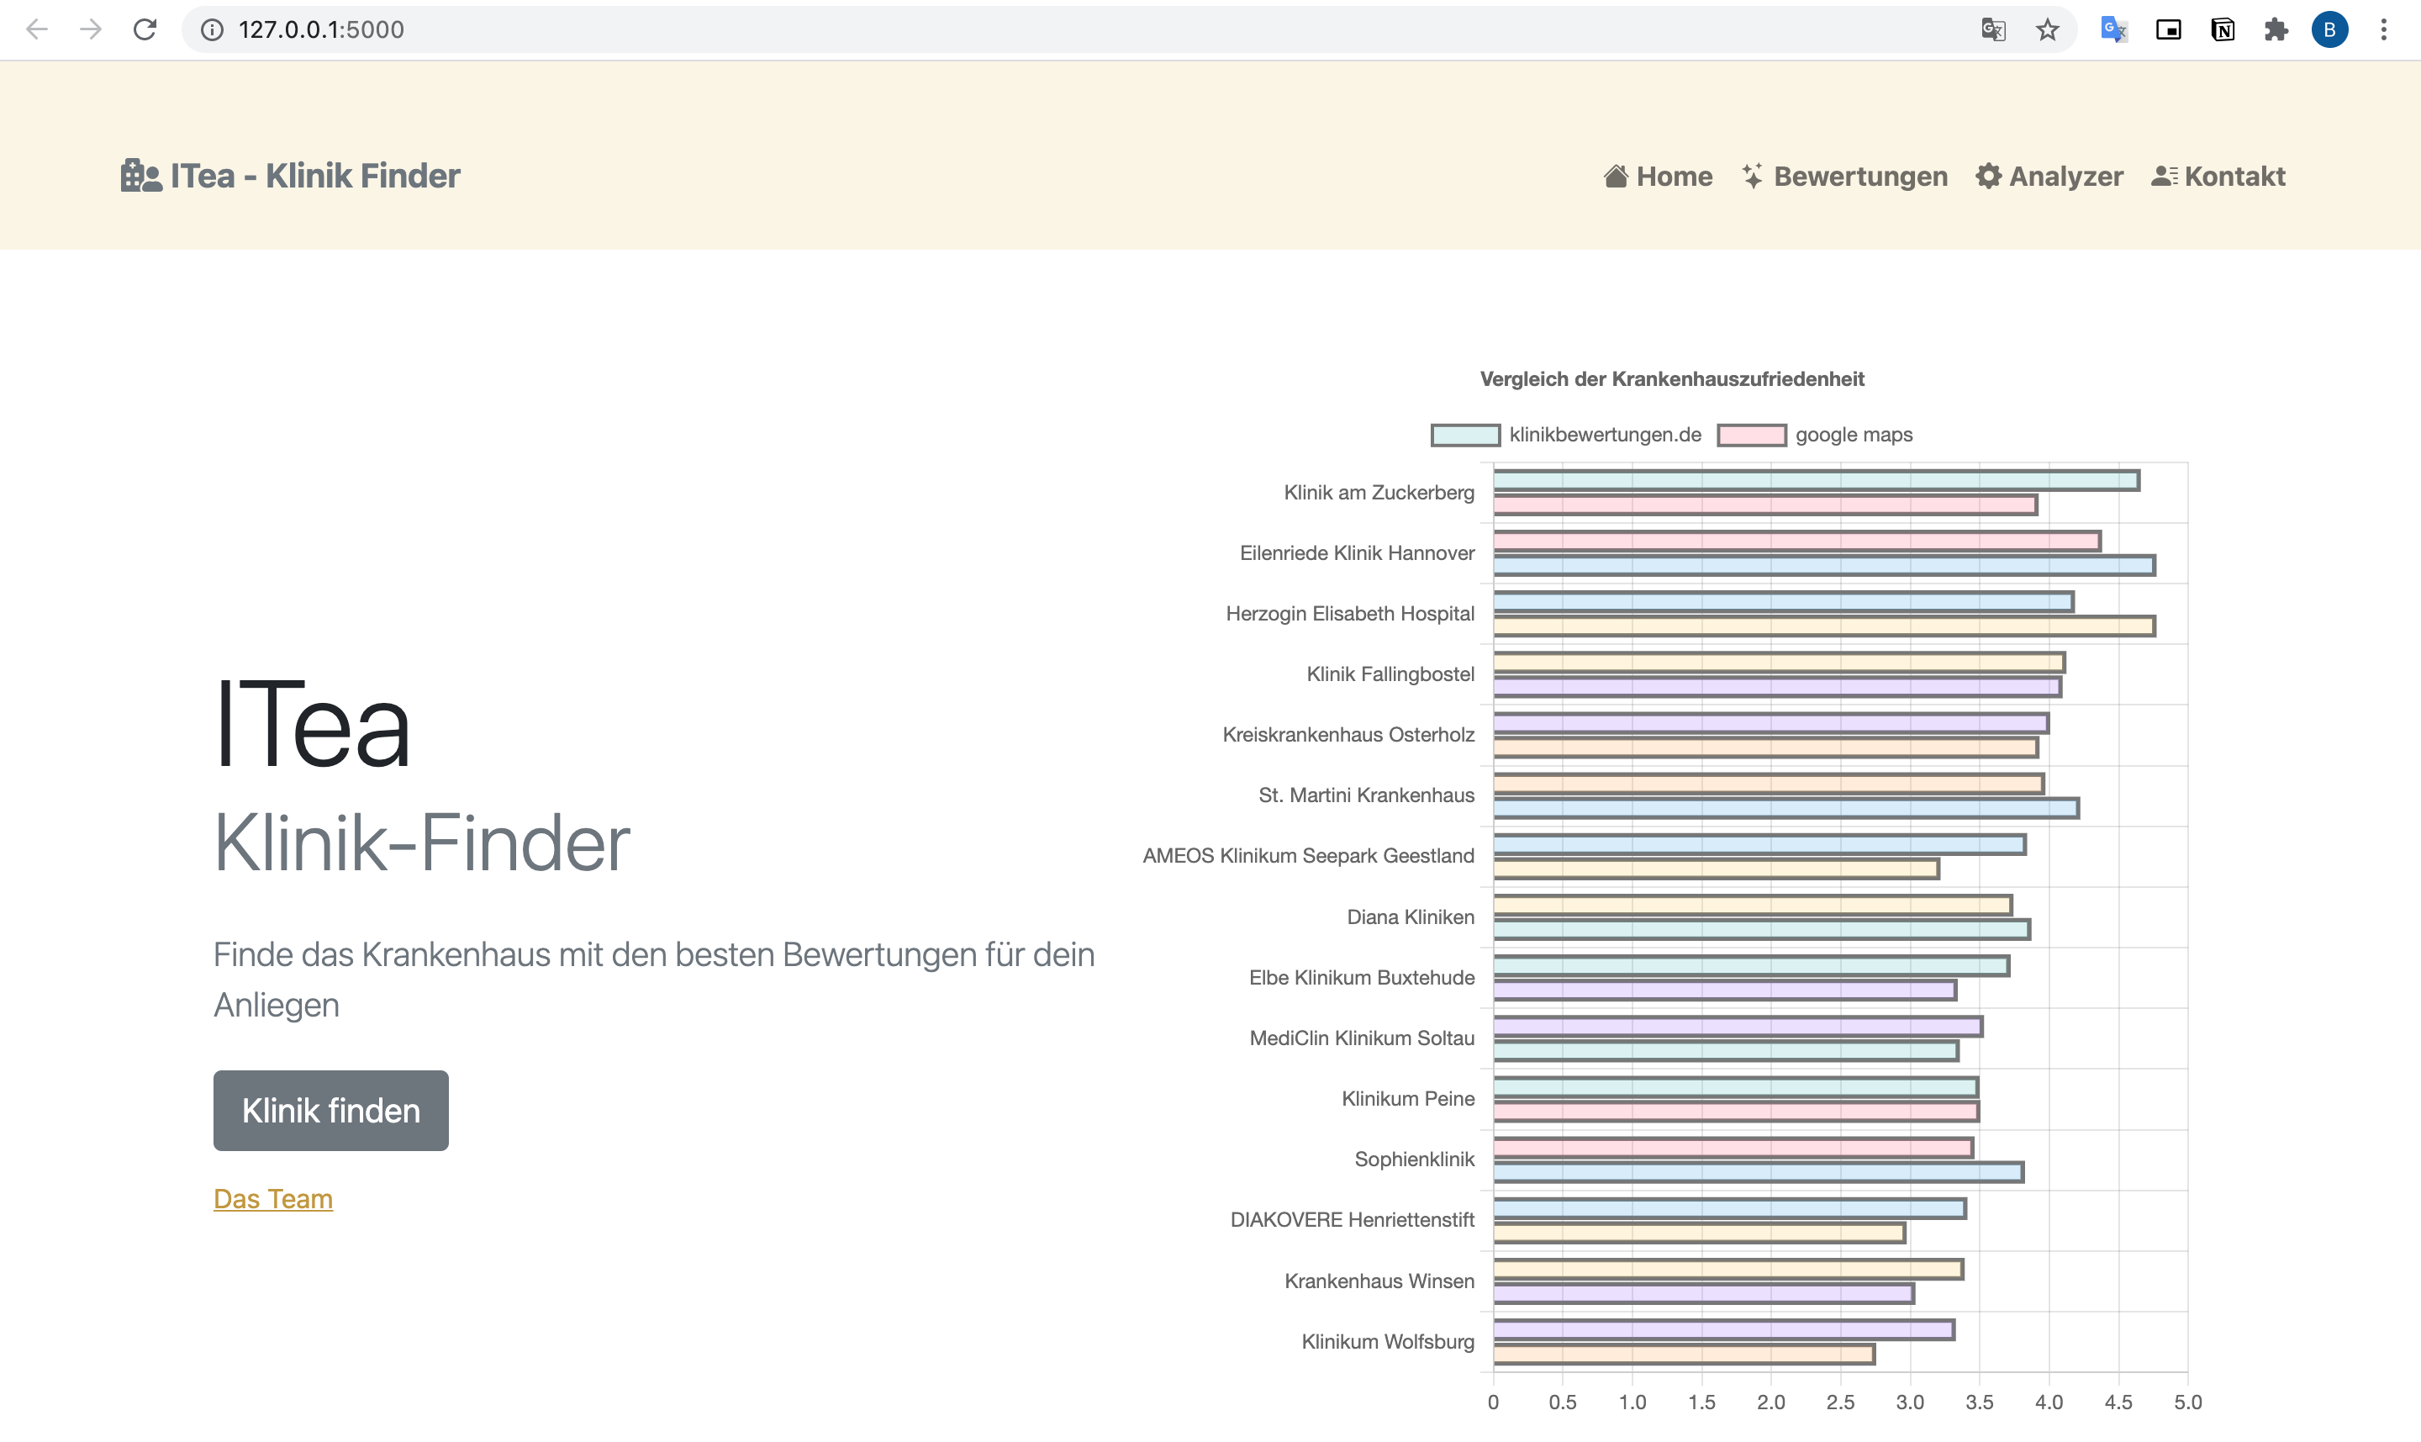The image size is (2421, 1442).
Task: Open the Extensions puzzle-piece menu
Action: click(2276, 30)
